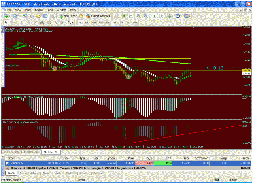Toggle chart shift from right border
The height and width of the screenshot is (183, 253).
tap(161, 16)
